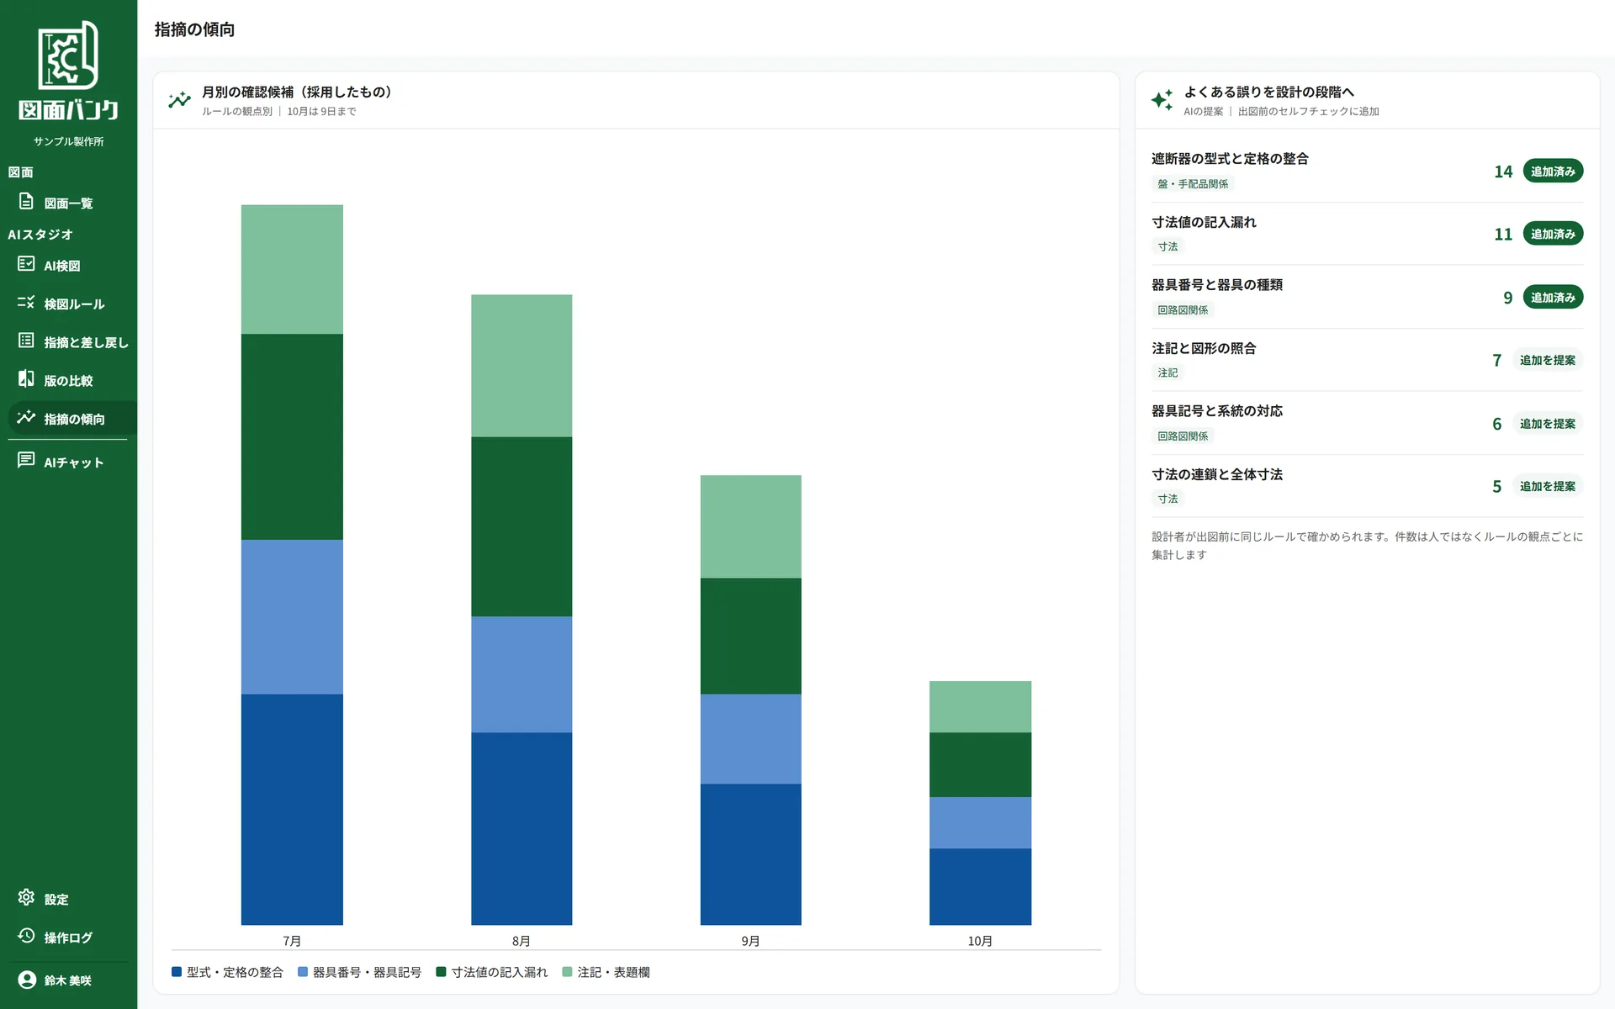Image resolution: width=1615 pixels, height=1009 pixels.
Task: Click the 操作ログ history icon
Action: point(26,936)
